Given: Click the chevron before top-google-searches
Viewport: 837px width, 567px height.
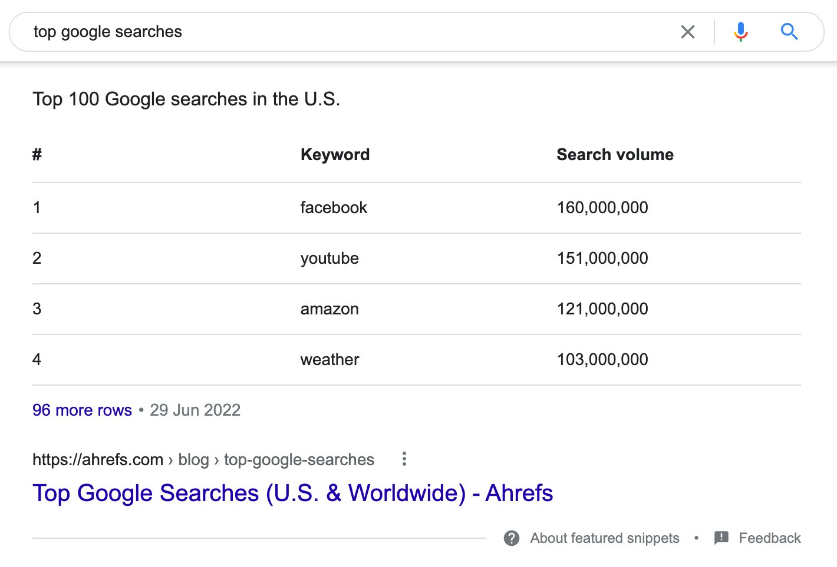Looking at the screenshot, I should 218,459.
